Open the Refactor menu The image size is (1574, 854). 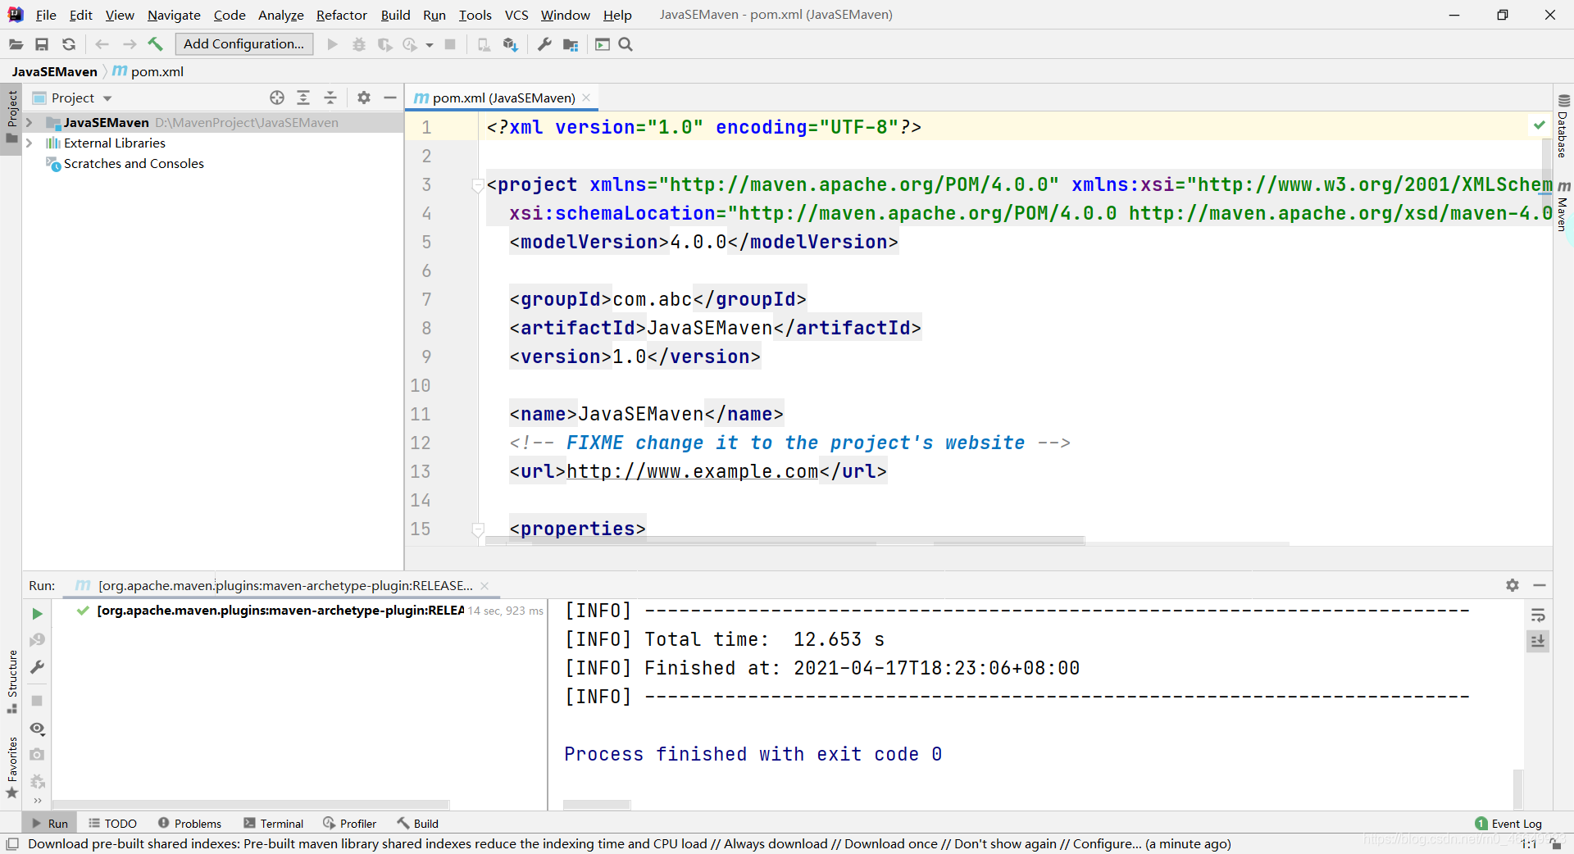341,15
